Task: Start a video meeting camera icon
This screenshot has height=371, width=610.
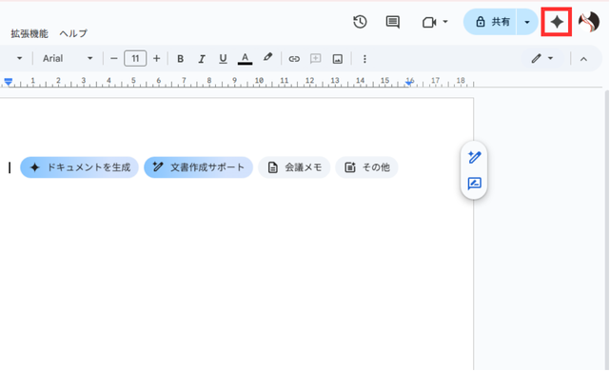Action: 429,22
